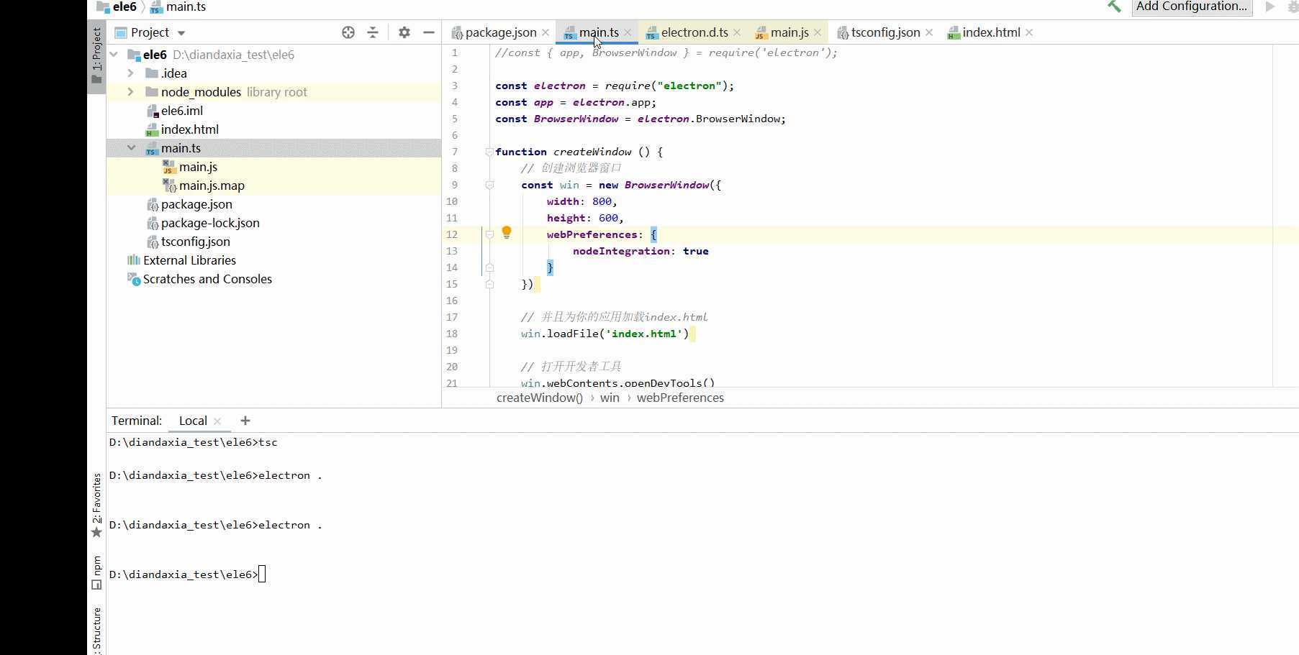Close the index.html editor tab
This screenshot has height=655, width=1299.
point(1029,32)
